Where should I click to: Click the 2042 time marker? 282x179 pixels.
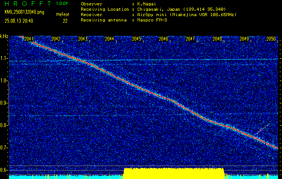tap(56, 39)
